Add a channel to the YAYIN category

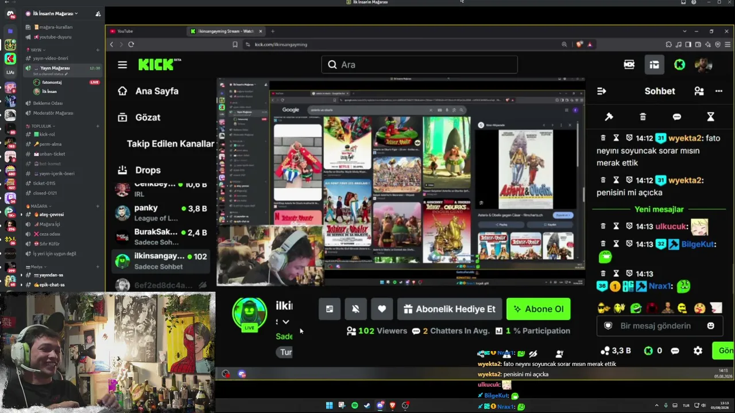[98, 50]
